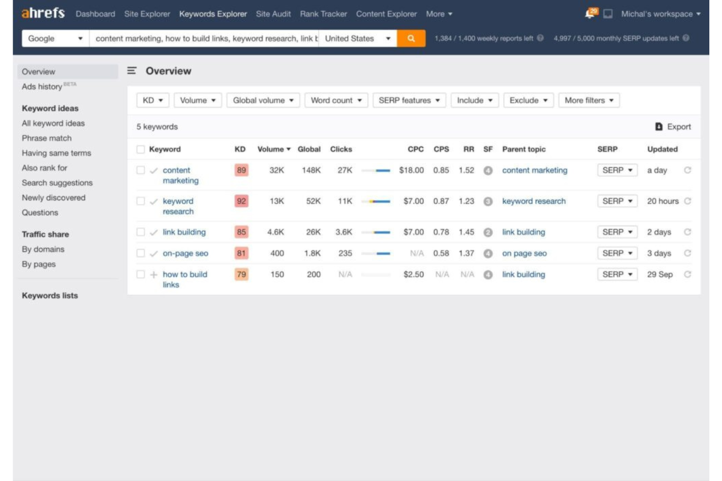
Task: Sort the table by the Volume column header
Action: (274, 149)
